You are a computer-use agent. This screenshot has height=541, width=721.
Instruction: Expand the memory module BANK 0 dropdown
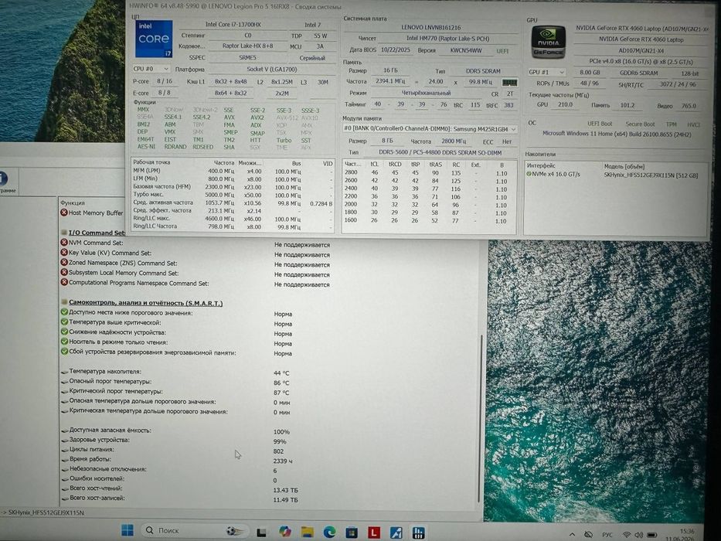coord(430,129)
